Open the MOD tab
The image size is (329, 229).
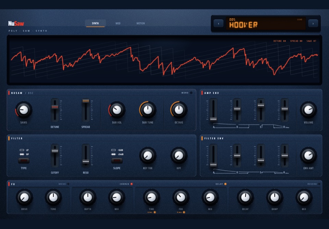pyautogui.click(x=118, y=23)
